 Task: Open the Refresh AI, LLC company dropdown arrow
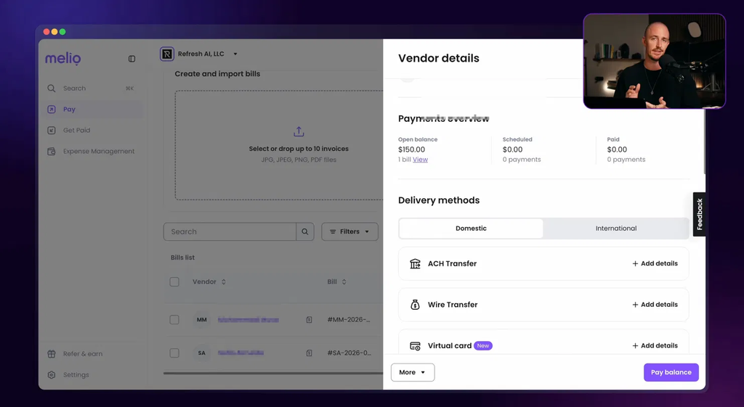click(x=235, y=54)
